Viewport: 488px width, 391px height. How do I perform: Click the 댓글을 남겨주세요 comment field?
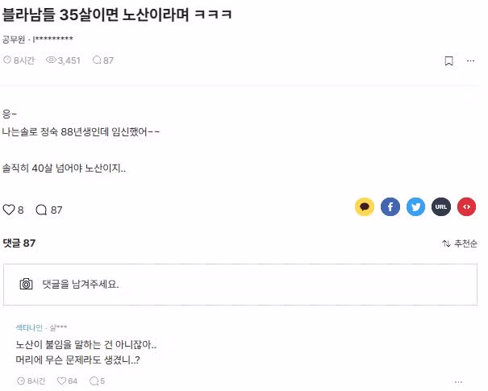[x=242, y=284]
